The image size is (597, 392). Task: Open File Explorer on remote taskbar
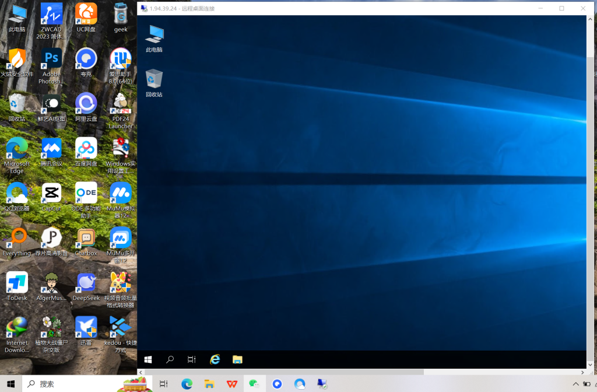point(238,359)
